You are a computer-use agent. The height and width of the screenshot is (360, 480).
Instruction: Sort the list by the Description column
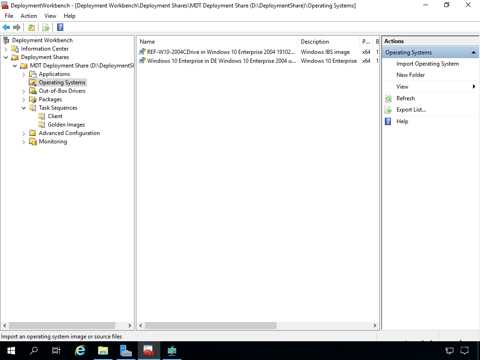[329, 42]
